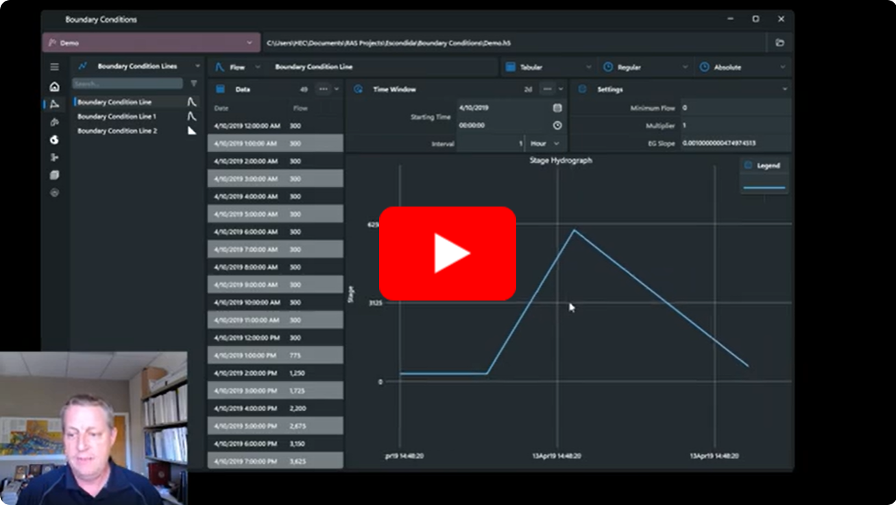Open the Time Window three-dot options

click(547, 89)
